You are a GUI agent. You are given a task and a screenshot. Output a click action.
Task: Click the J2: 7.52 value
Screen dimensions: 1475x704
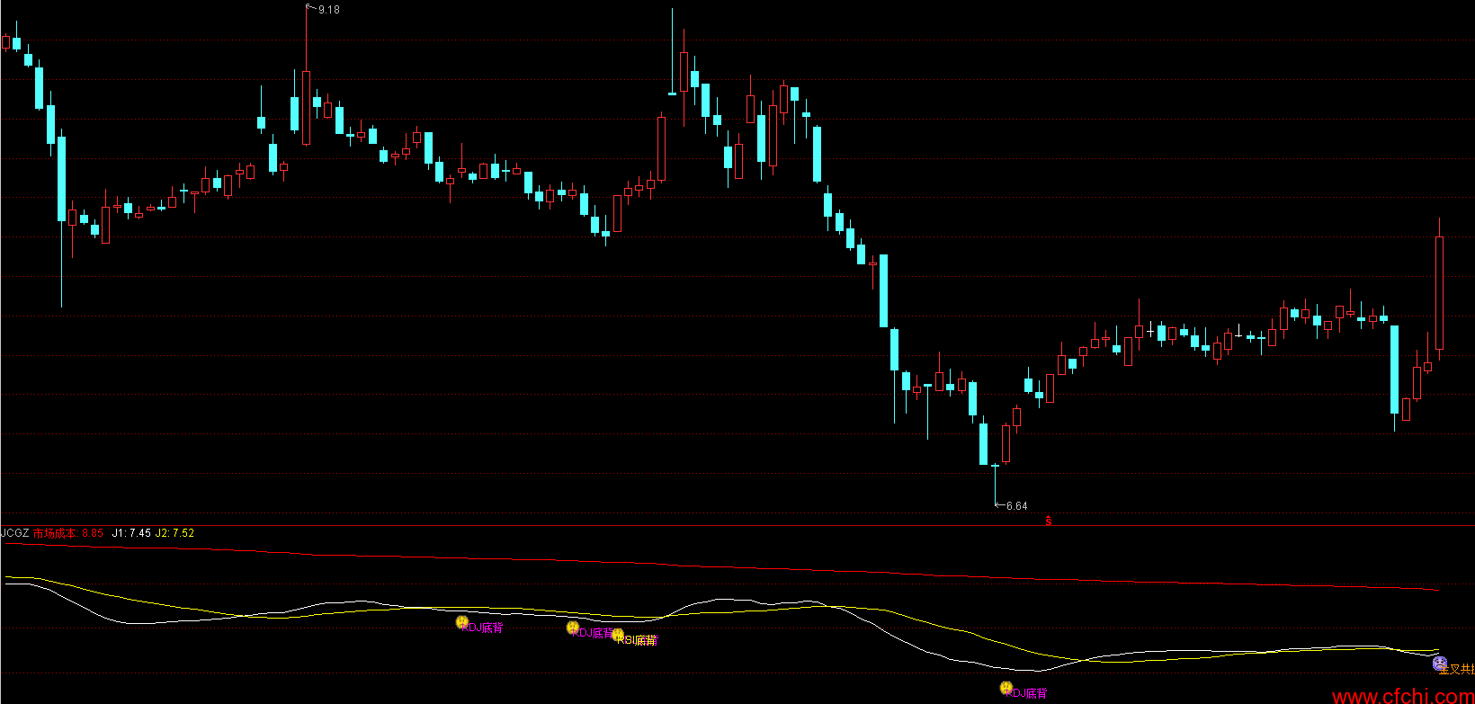[174, 533]
